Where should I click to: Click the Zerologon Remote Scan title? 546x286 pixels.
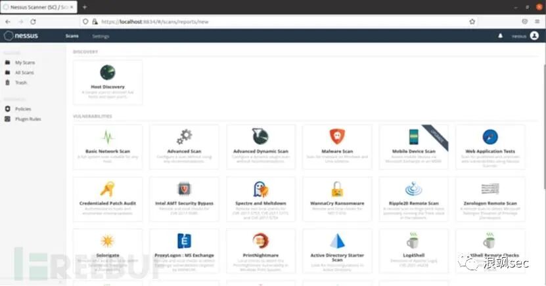[x=490, y=203]
